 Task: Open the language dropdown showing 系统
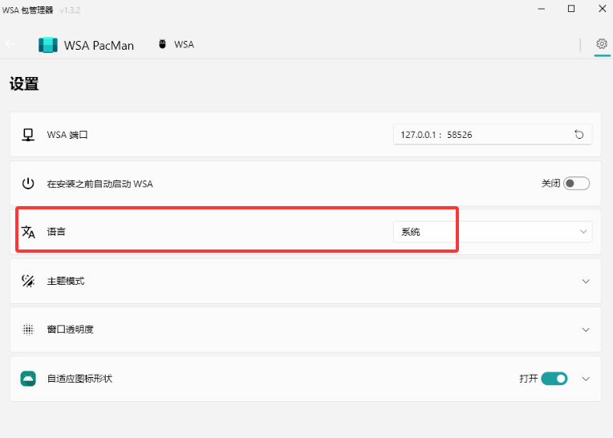(492, 232)
